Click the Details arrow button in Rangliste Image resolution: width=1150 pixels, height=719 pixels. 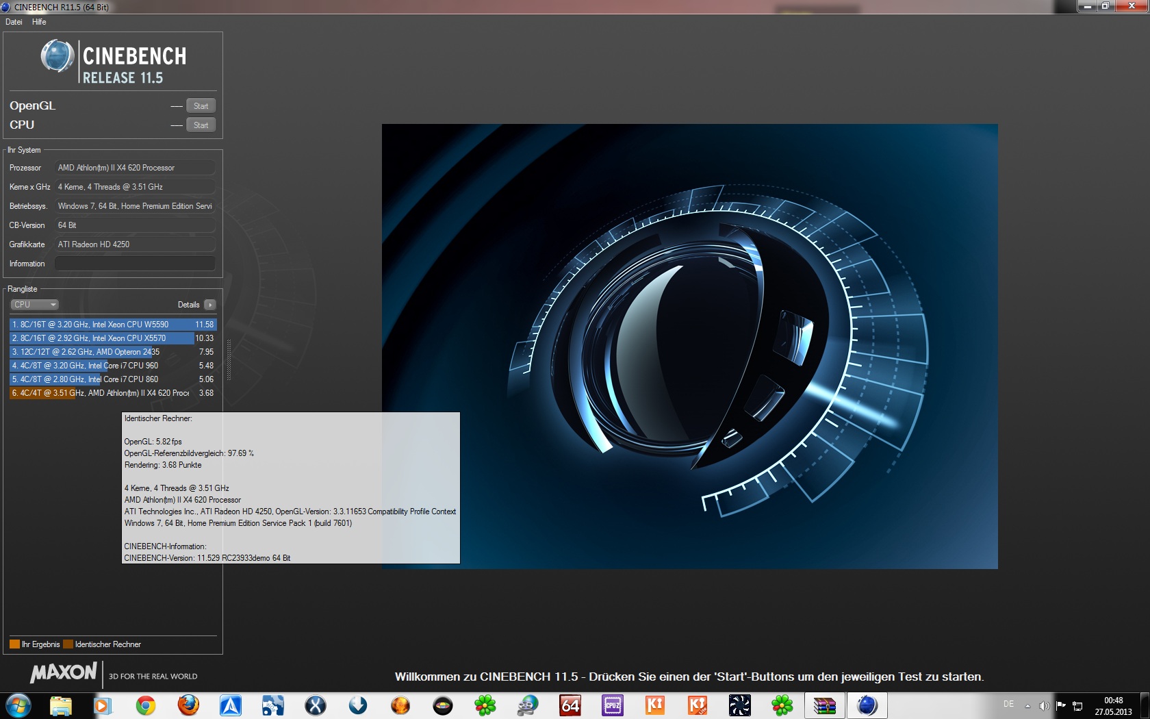210,305
